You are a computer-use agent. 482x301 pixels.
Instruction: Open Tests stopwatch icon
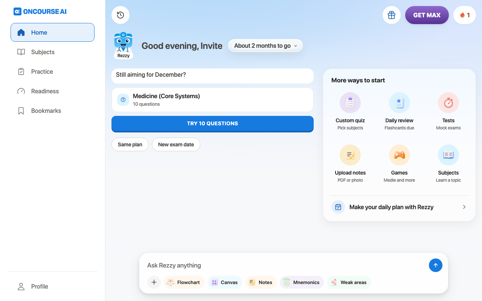pos(448,103)
